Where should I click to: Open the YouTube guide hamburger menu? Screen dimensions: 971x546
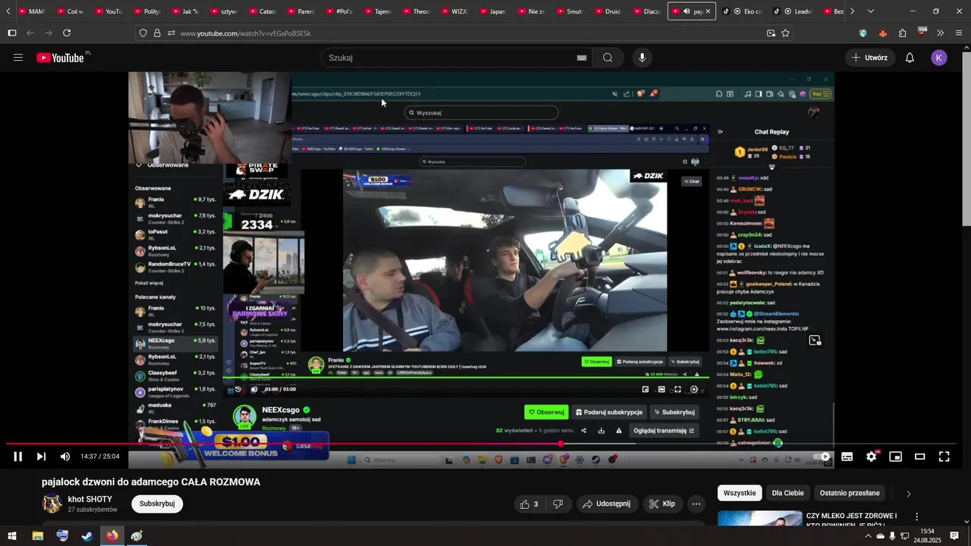tap(18, 58)
